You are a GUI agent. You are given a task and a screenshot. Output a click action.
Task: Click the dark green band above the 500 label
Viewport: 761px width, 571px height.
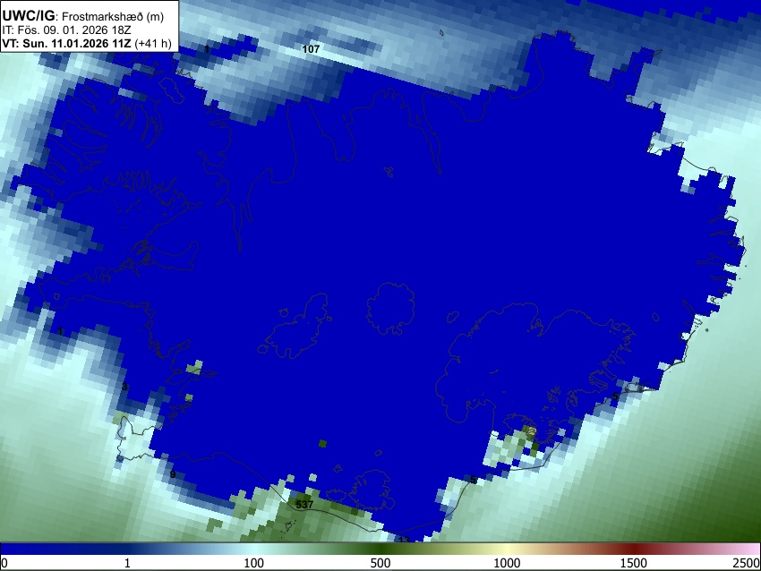(x=380, y=550)
